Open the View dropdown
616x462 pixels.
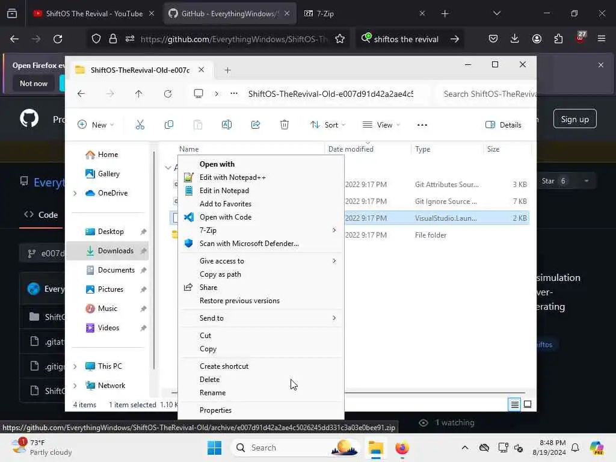381,125
